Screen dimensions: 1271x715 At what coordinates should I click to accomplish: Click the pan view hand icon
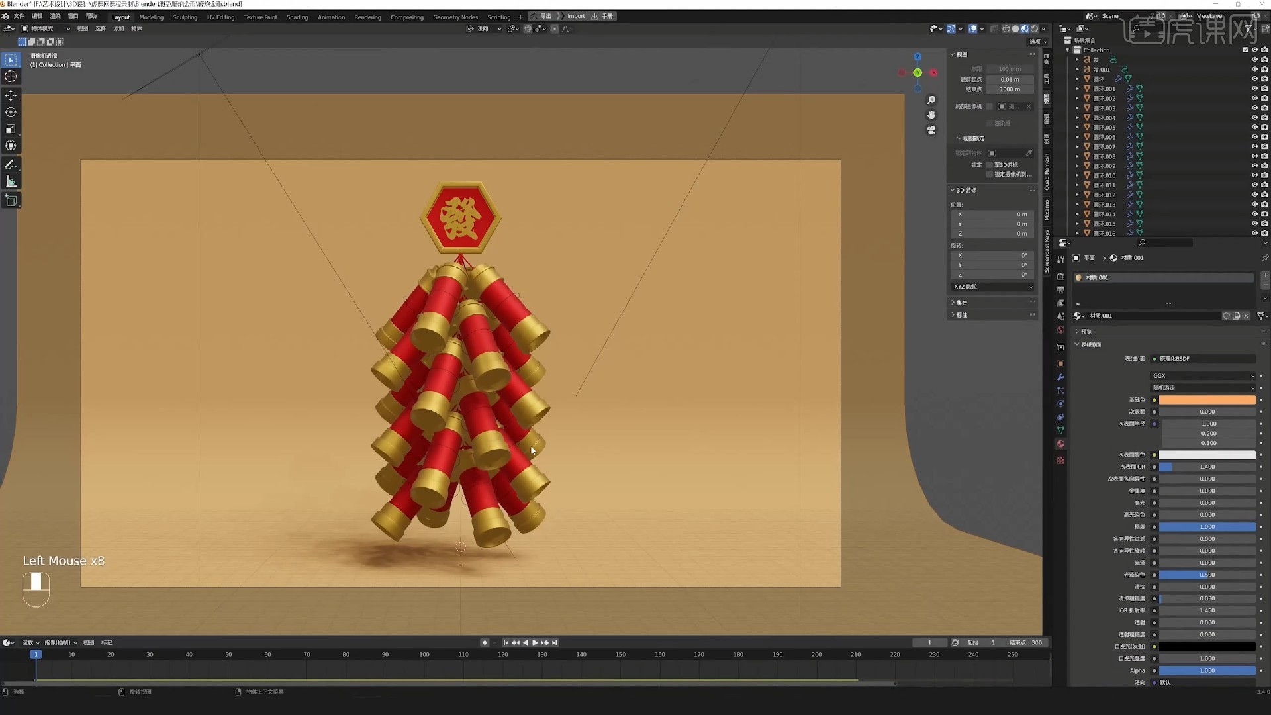click(x=931, y=115)
